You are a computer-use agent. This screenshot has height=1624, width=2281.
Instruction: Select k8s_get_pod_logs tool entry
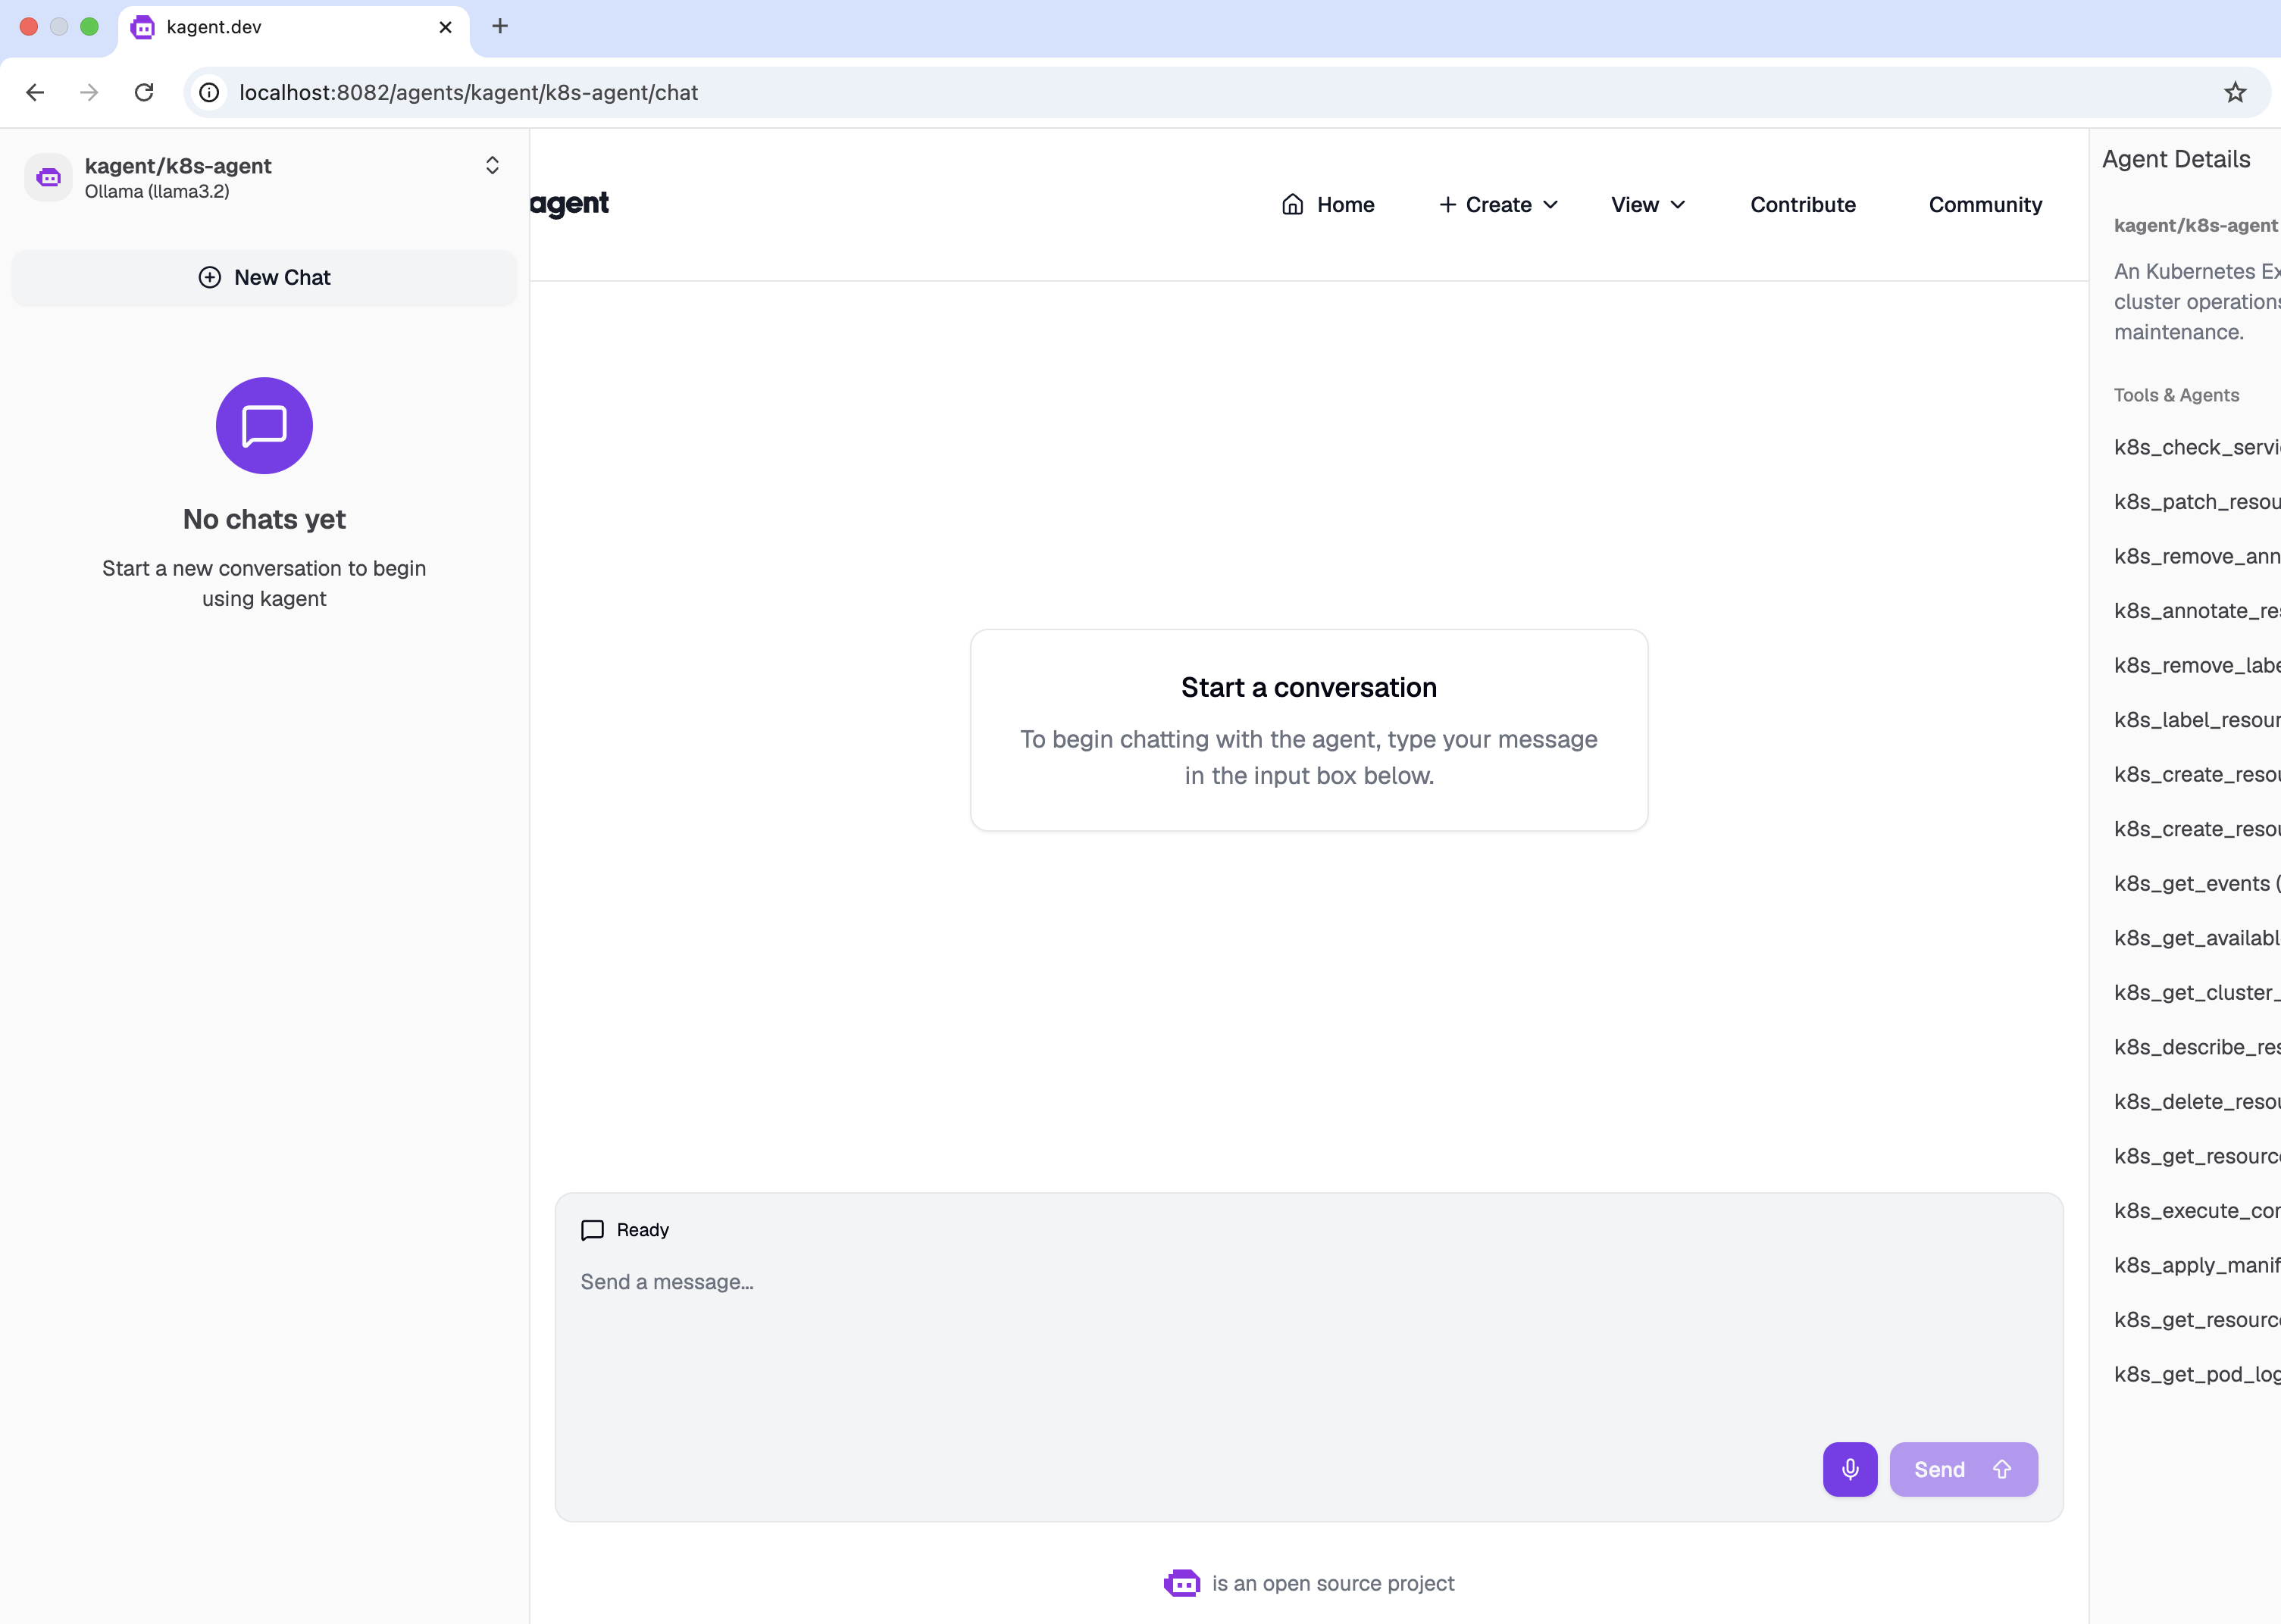pos(2197,1374)
